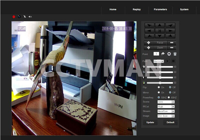This screenshot has height=140, width=200.
Task: Open the Replay tab
Action: click(x=137, y=10)
